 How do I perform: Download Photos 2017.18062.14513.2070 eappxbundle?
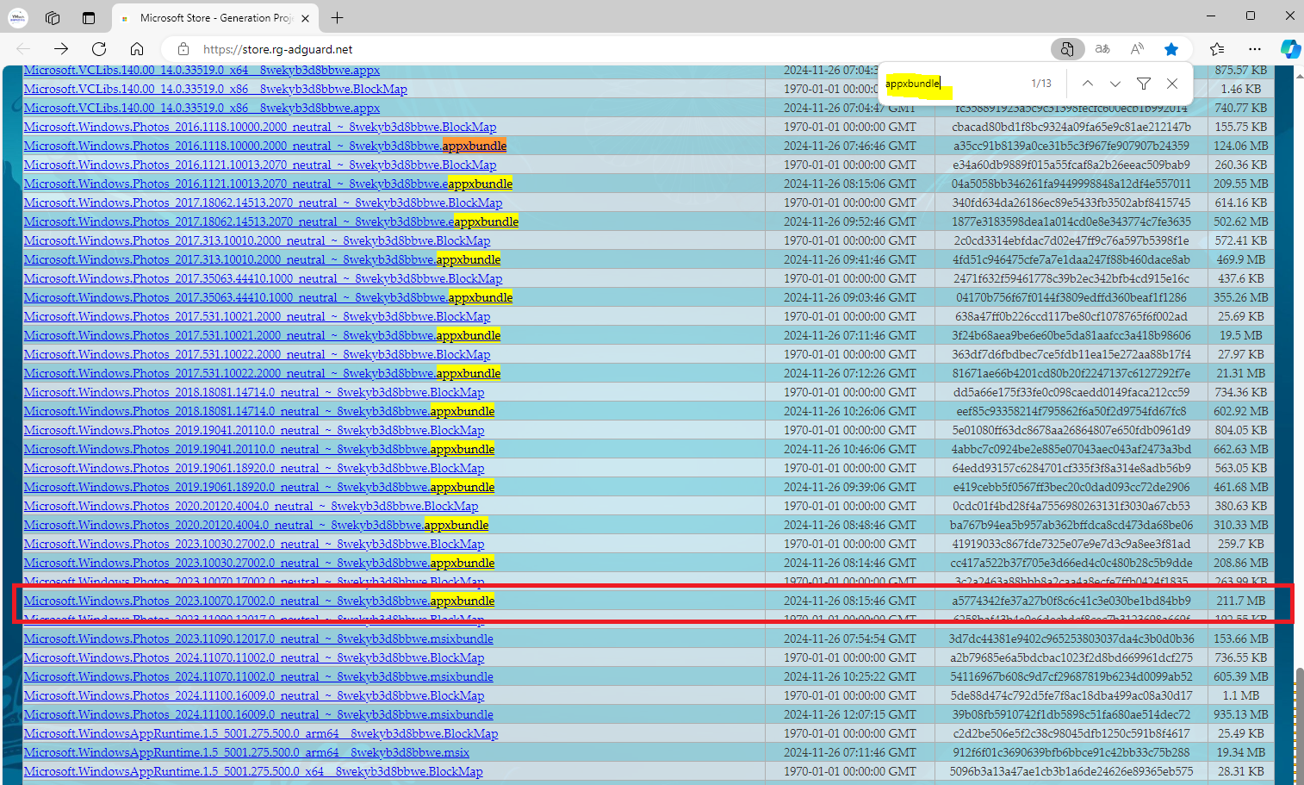point(271,221)
